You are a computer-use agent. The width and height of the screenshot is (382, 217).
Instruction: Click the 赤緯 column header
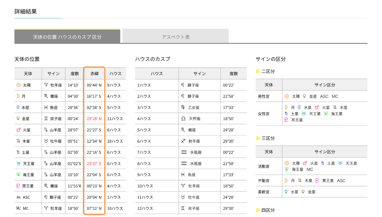pos(94,74)
